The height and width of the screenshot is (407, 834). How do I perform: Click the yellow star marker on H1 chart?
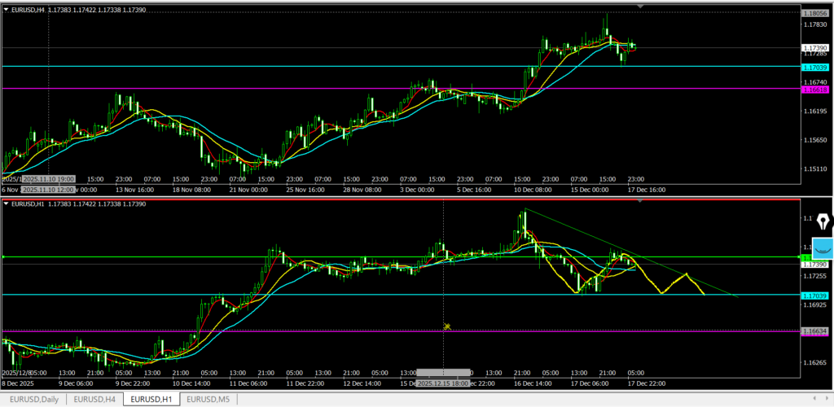tap(447, 326)
